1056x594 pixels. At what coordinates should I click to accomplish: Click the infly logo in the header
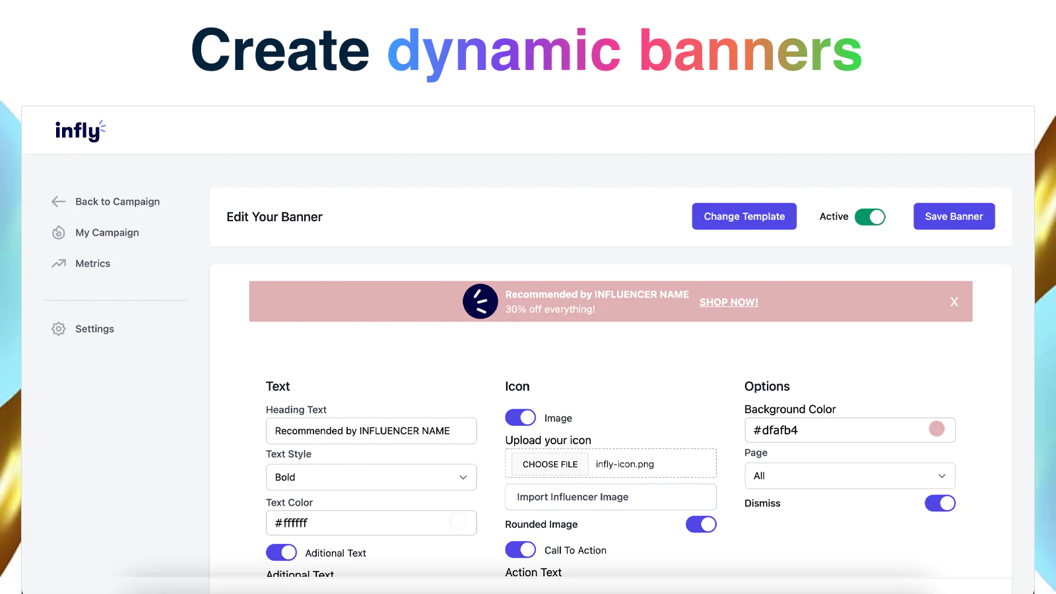[x=80, y=131]
